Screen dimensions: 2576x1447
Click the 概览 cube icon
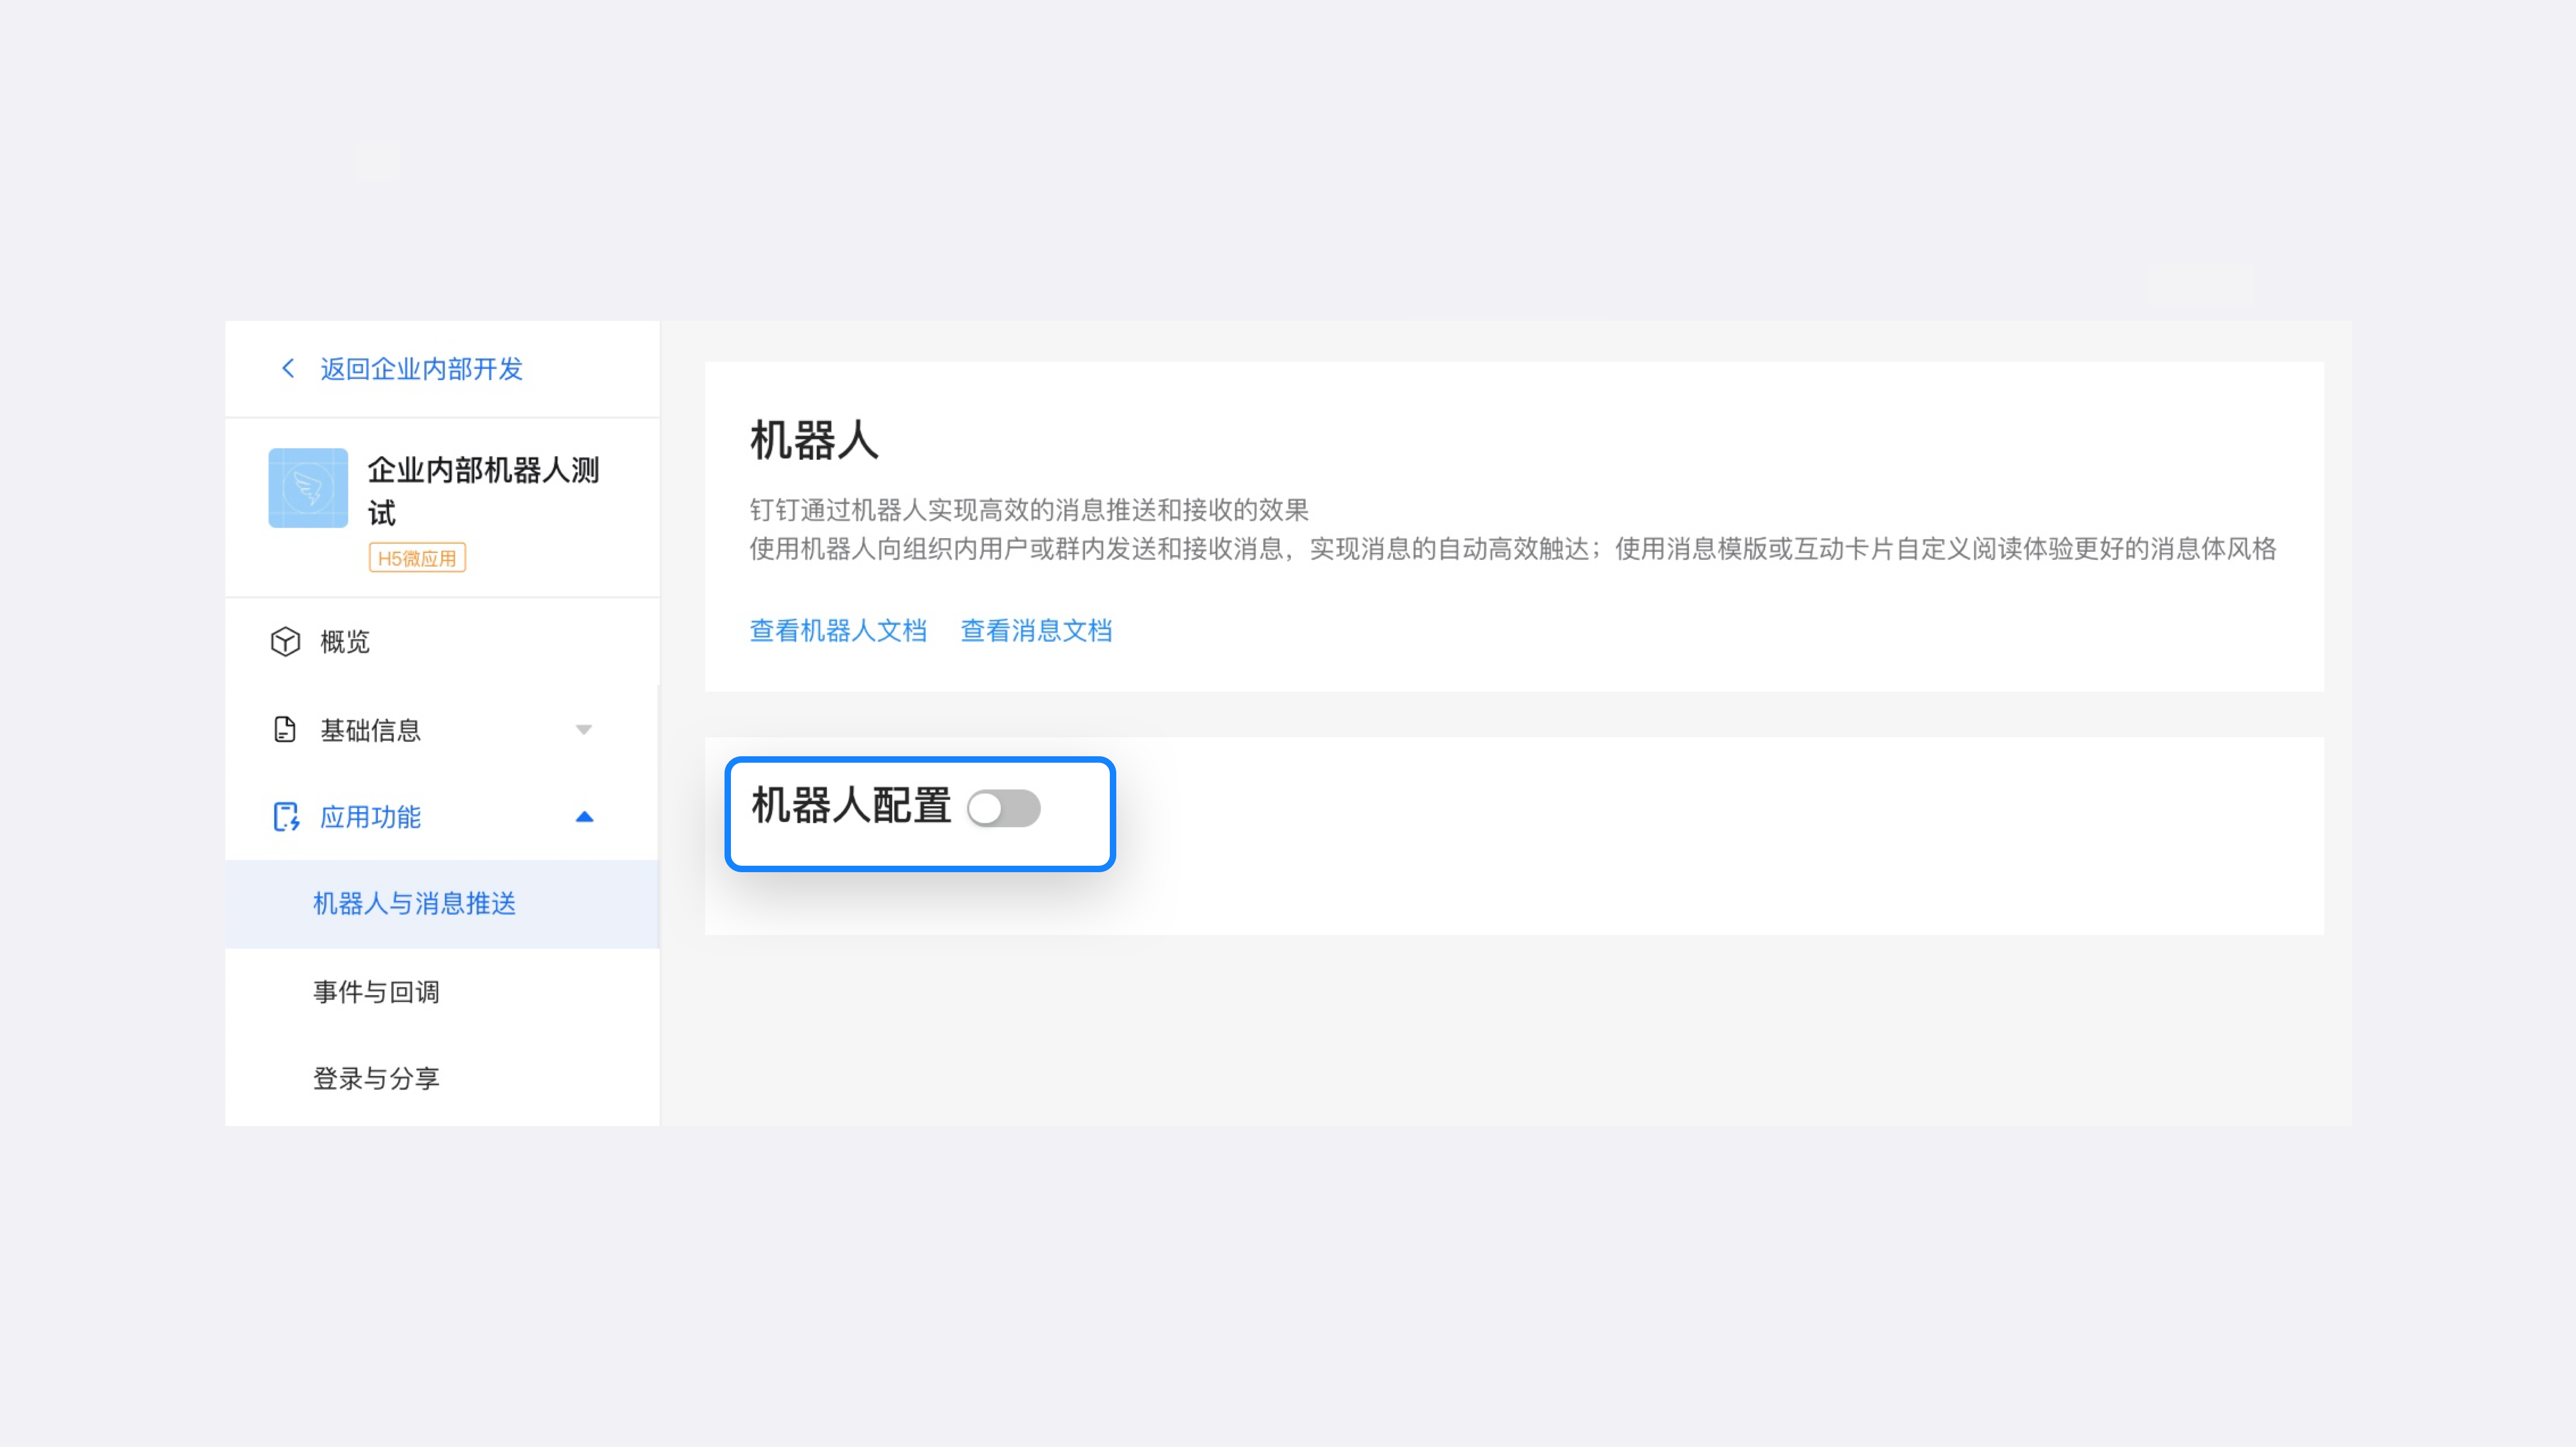[285, 642]
